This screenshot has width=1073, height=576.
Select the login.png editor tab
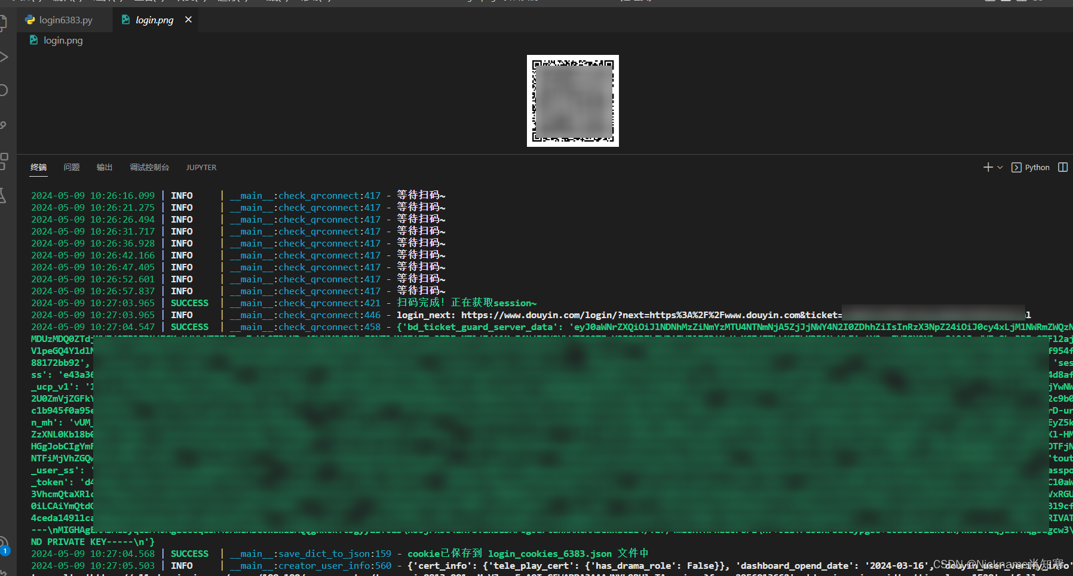tap(154, 20)
